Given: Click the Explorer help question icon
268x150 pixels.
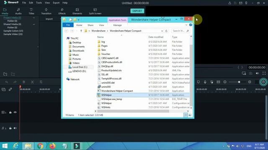Looking at the screenshot, I should 191,25.
